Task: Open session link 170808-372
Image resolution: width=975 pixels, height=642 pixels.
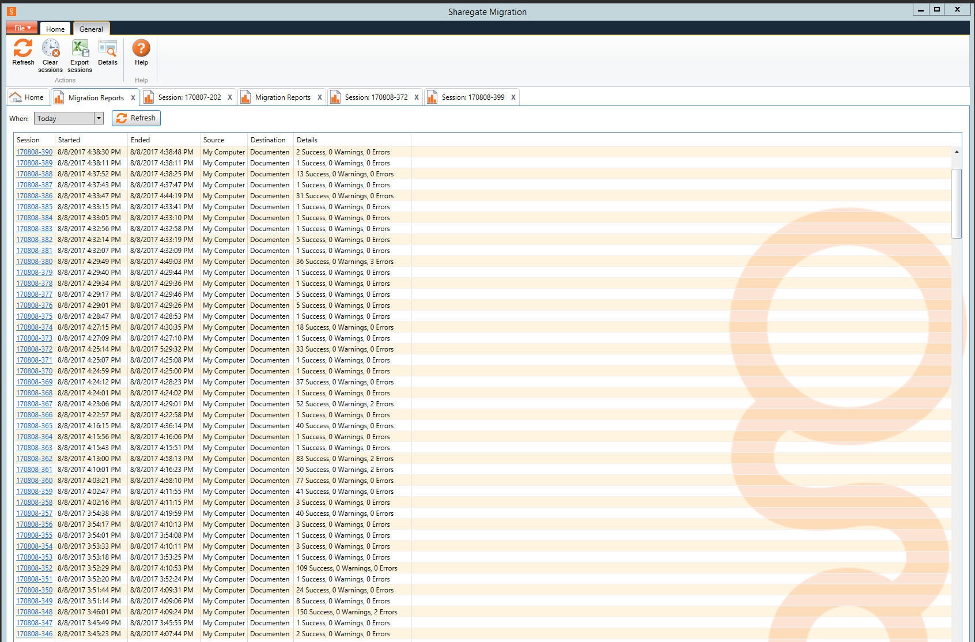Action: (34, 349)
